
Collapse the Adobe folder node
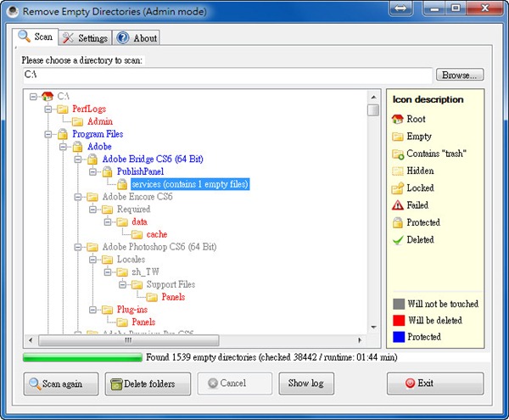63,147
